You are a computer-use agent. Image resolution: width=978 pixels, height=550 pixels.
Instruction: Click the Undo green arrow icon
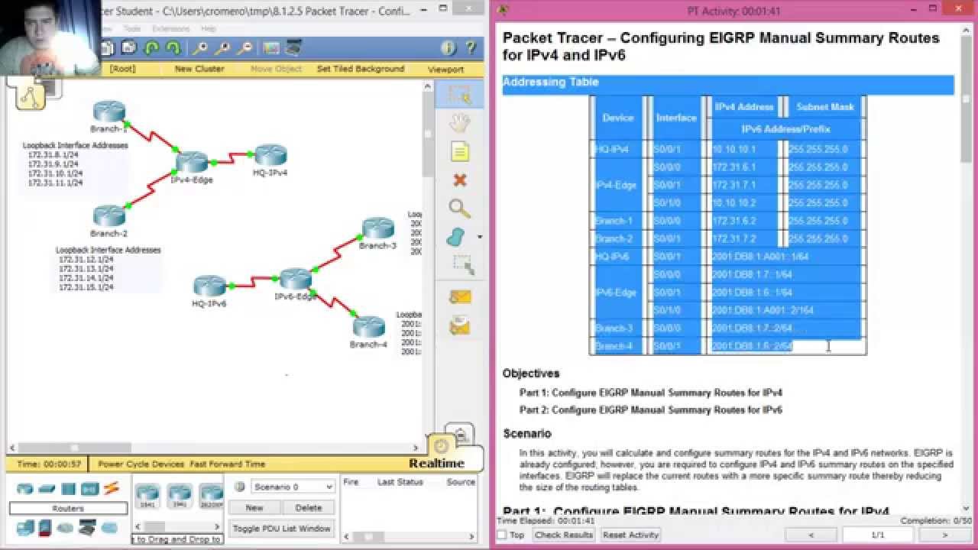(151, 48)
